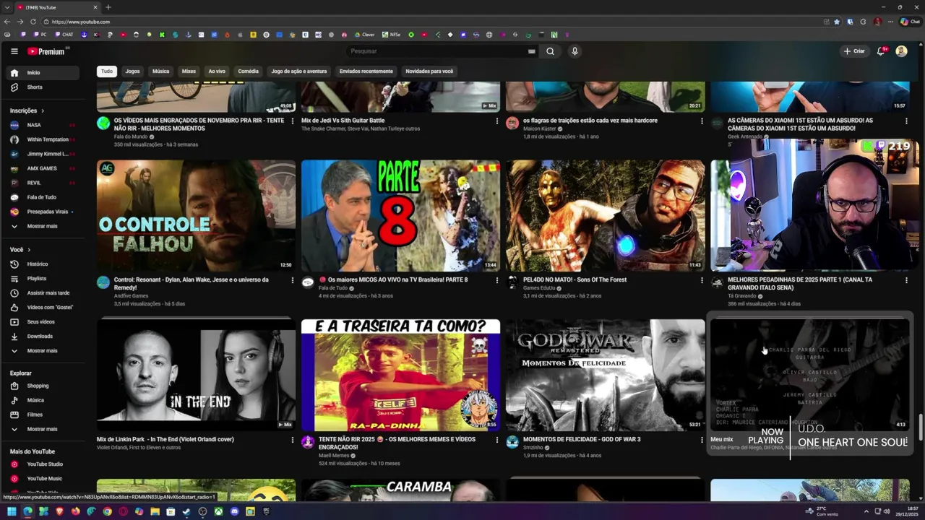
Task: Open the Inscrições section chevron
Action: [x=43, y=110]
